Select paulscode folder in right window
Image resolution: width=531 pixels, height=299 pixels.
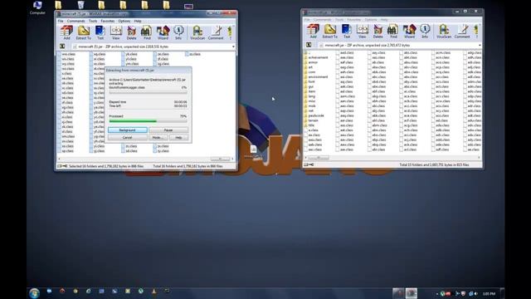pyautogui.click(x=314, y=115)
